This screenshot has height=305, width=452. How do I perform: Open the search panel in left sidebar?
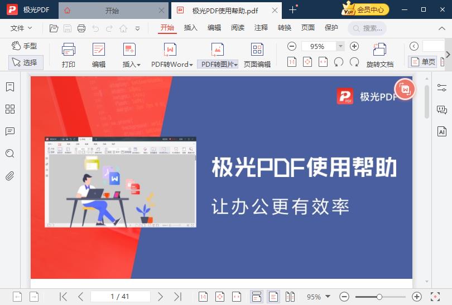point(10,154)
